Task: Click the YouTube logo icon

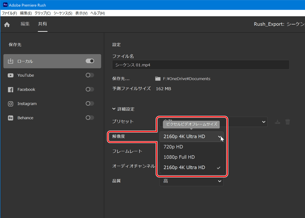Action: [x=11, y=75]
